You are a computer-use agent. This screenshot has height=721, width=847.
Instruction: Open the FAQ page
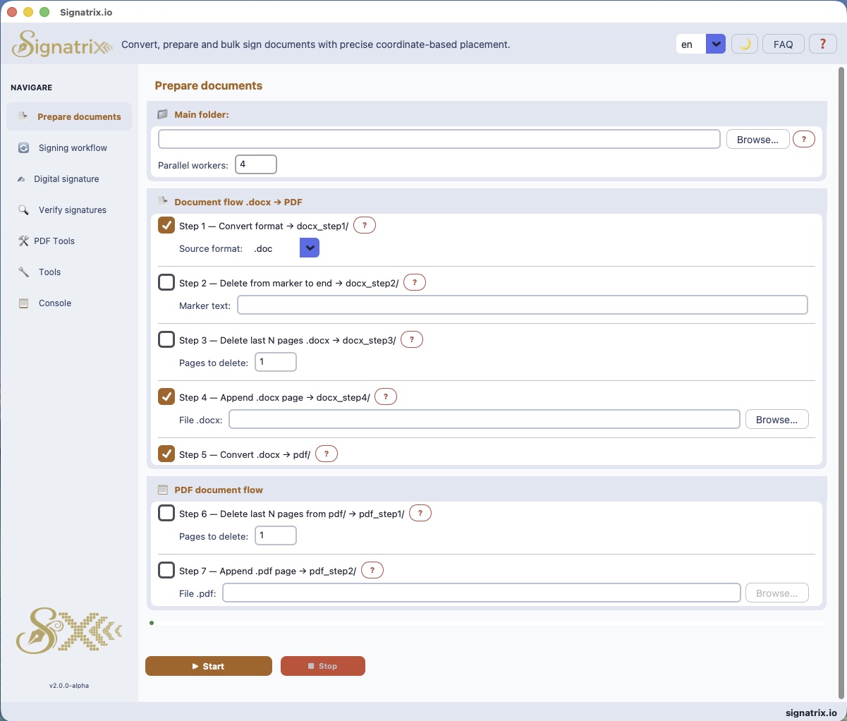click(783, 43)
